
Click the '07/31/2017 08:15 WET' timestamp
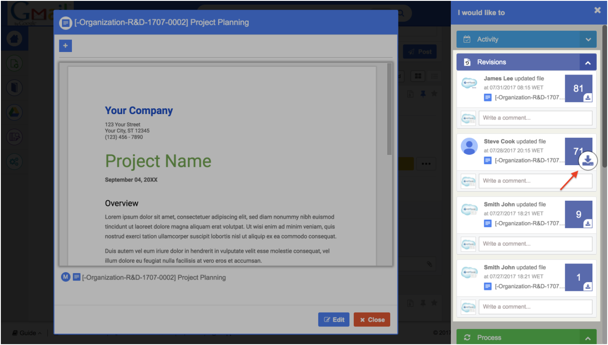click(516, 88)
